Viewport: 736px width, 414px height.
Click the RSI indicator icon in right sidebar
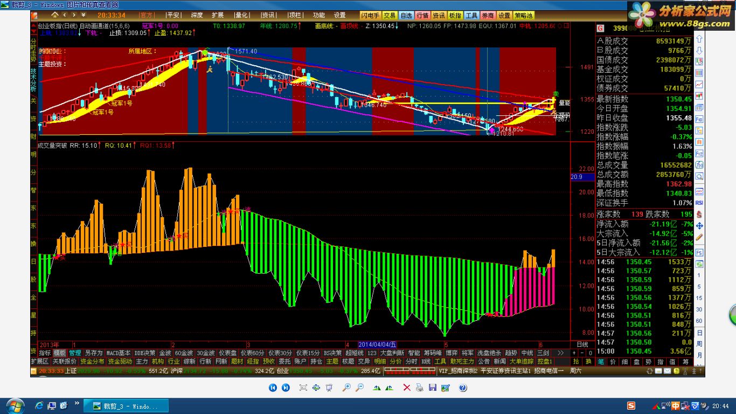(x=699, y=203)
